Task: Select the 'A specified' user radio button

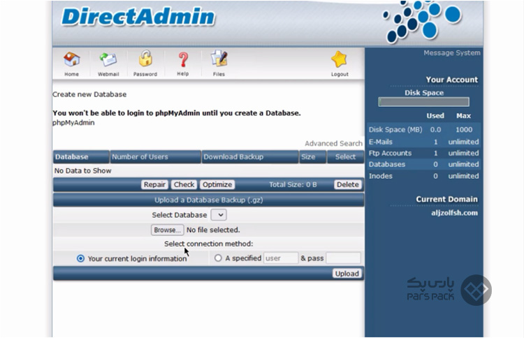Action: [x=218, y=258]
